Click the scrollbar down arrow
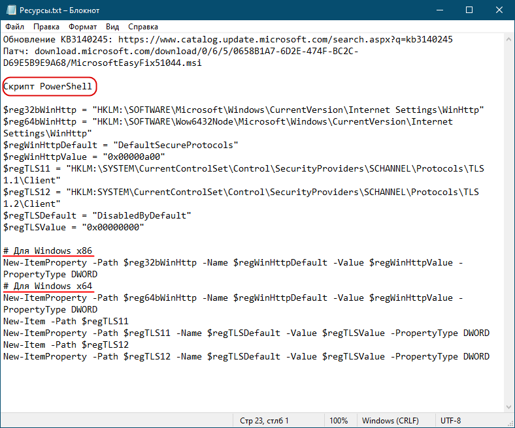Image resolution: width=515 pixels, height=428 pixels. pyautogui.click(x=508, y=407)
